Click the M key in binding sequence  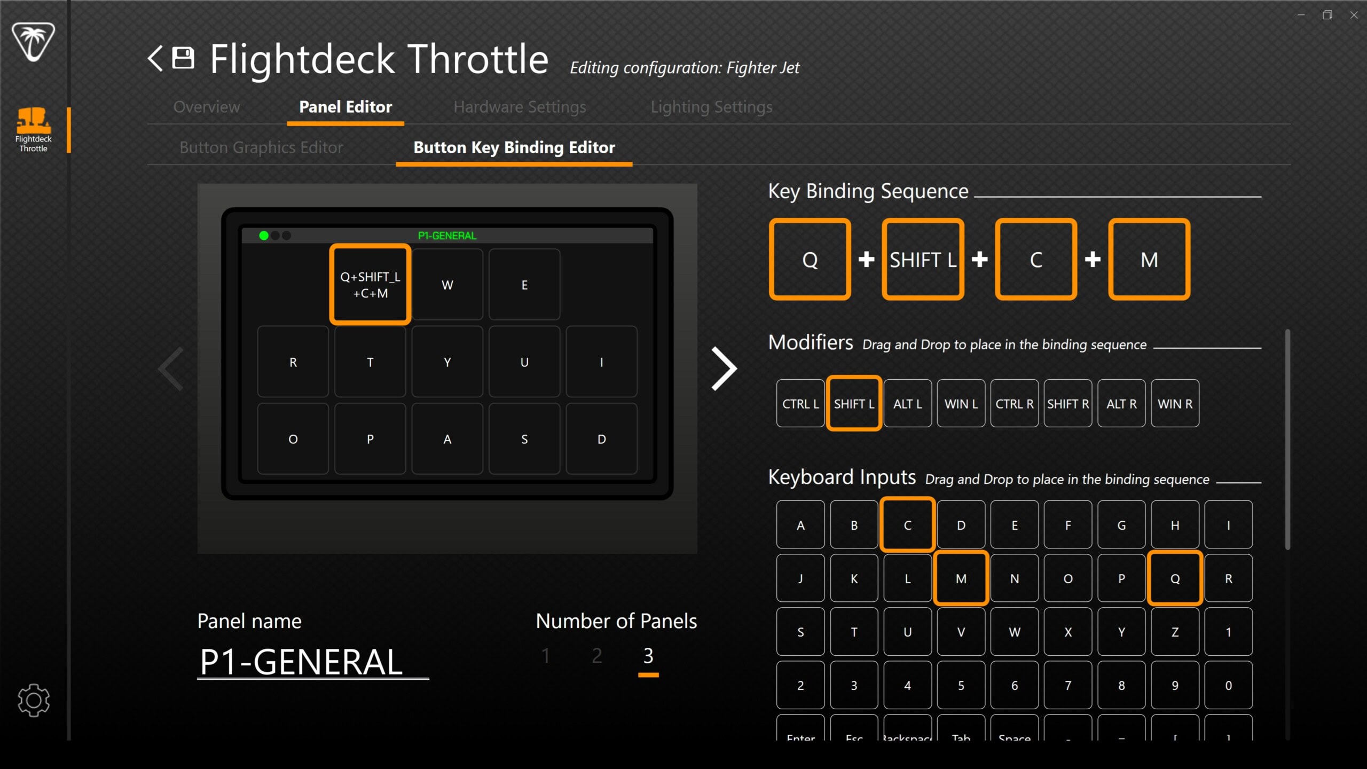[1149, 260]
